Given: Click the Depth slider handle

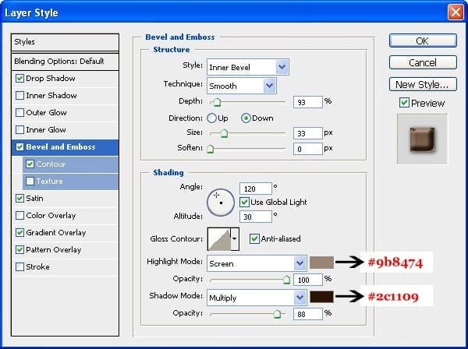Looking at the screenshot, I should (217, 102).
